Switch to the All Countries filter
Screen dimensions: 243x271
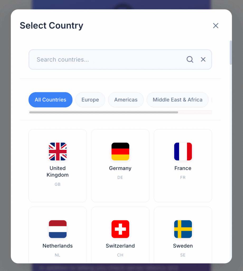point(50,100)
